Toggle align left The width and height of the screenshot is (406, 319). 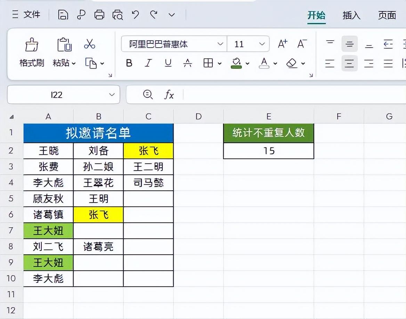(330, 63)
